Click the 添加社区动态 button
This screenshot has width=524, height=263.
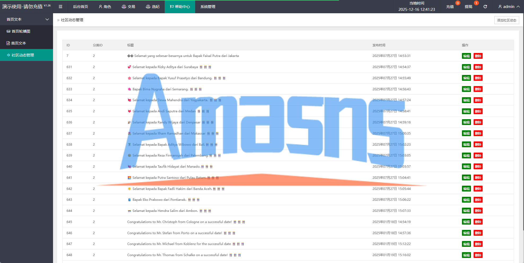click(x=506, y=20)
